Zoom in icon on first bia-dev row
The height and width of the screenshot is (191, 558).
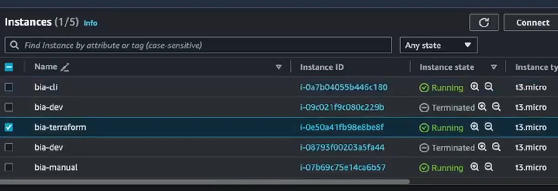[x=482, y=107]
